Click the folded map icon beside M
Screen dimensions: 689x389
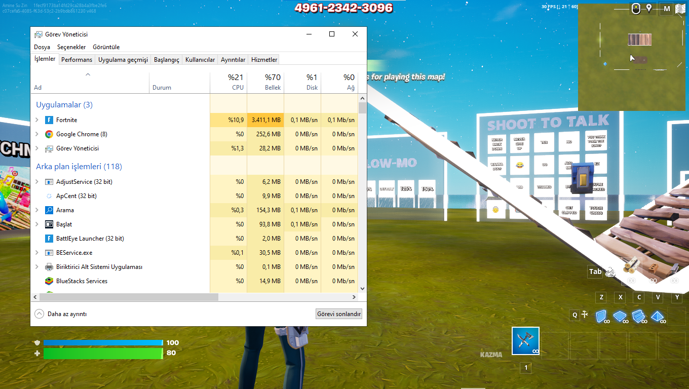point(680,9)
